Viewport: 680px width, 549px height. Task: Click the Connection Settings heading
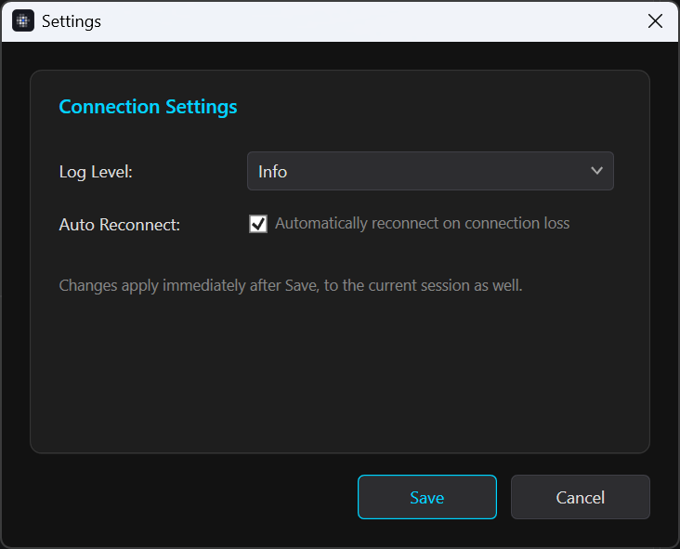pyautogui.click(x=148, y=107)
